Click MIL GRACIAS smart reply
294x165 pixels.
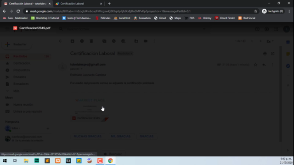tap(121, 136)
